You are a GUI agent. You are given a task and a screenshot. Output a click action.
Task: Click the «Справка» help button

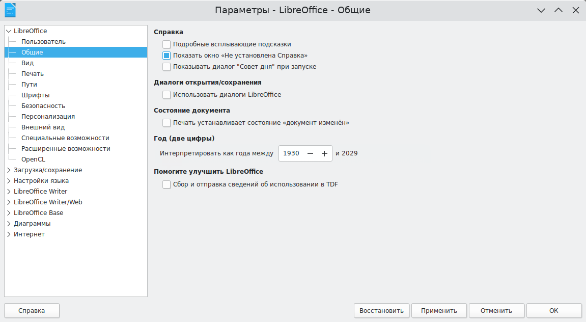click(x=32, y=311)
